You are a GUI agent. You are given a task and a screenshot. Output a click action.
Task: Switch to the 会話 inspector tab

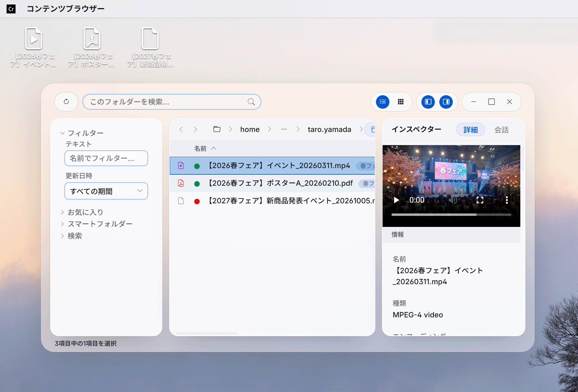501,130
